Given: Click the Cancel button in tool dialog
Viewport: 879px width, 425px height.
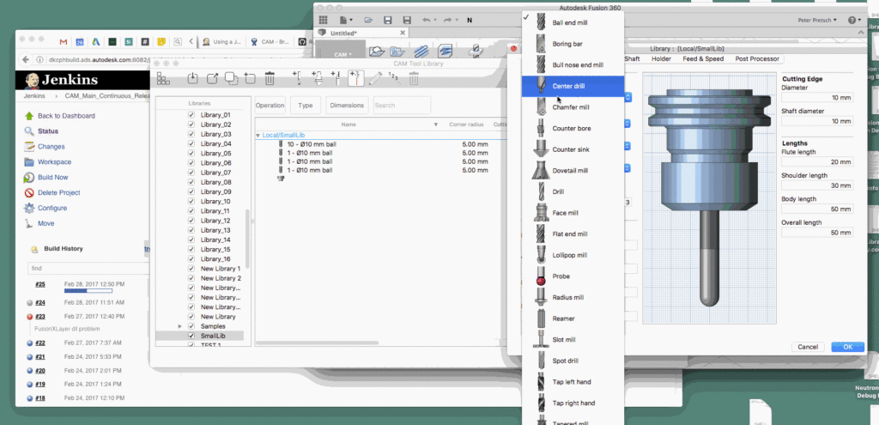Looking at the screenshot, I should point(808,347).
